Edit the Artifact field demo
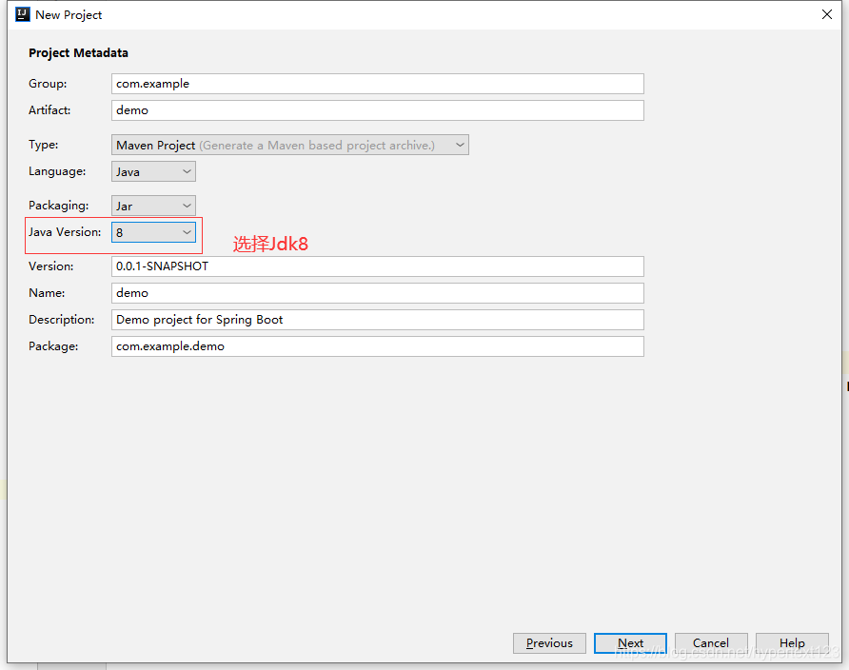849x670 pixels. pos(378,110)
